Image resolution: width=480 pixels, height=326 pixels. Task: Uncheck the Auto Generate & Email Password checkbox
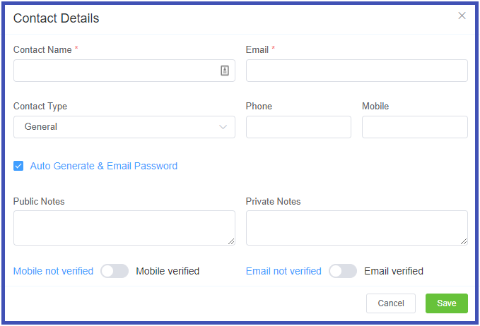18,167
